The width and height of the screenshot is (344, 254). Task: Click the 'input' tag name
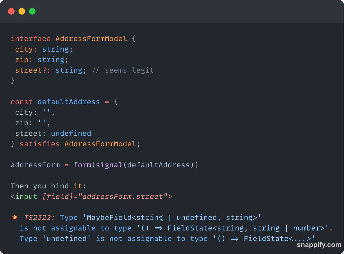26,197
